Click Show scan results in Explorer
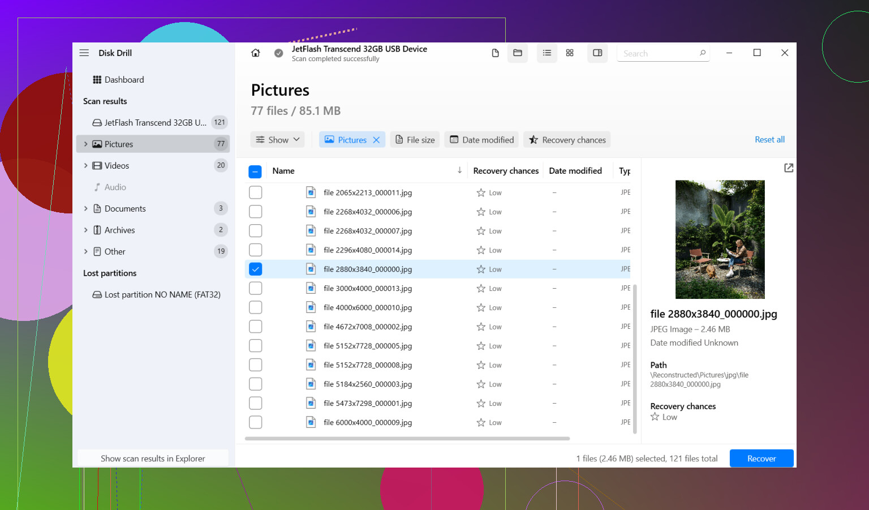 153,458
